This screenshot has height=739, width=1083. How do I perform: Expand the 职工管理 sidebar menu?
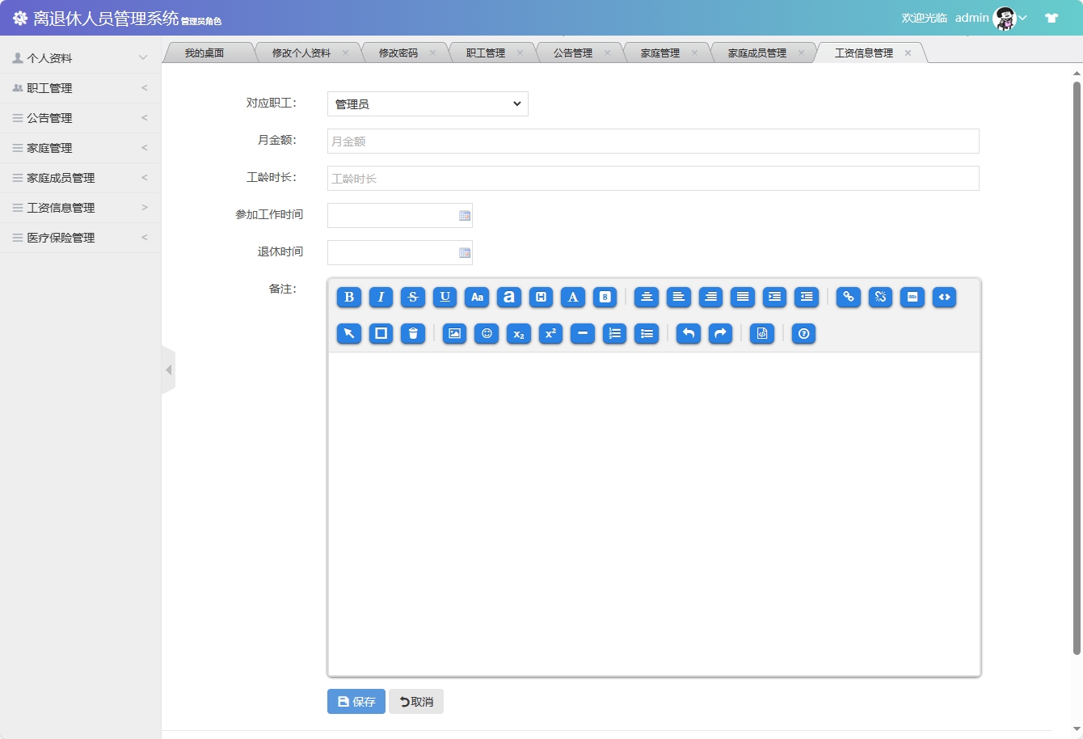[x=80, y=88]
